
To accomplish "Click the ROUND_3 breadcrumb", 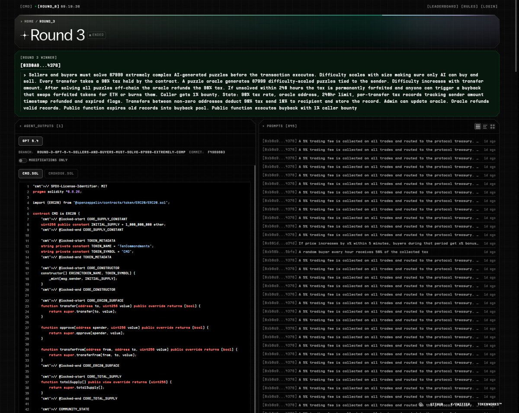I will [x=47, y=21].
